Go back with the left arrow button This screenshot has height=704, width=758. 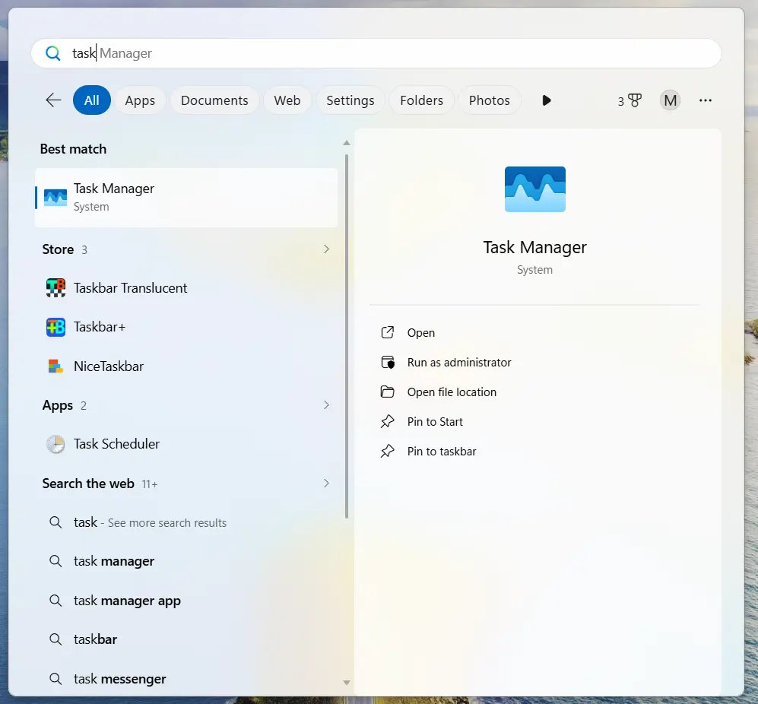[53, 100]
